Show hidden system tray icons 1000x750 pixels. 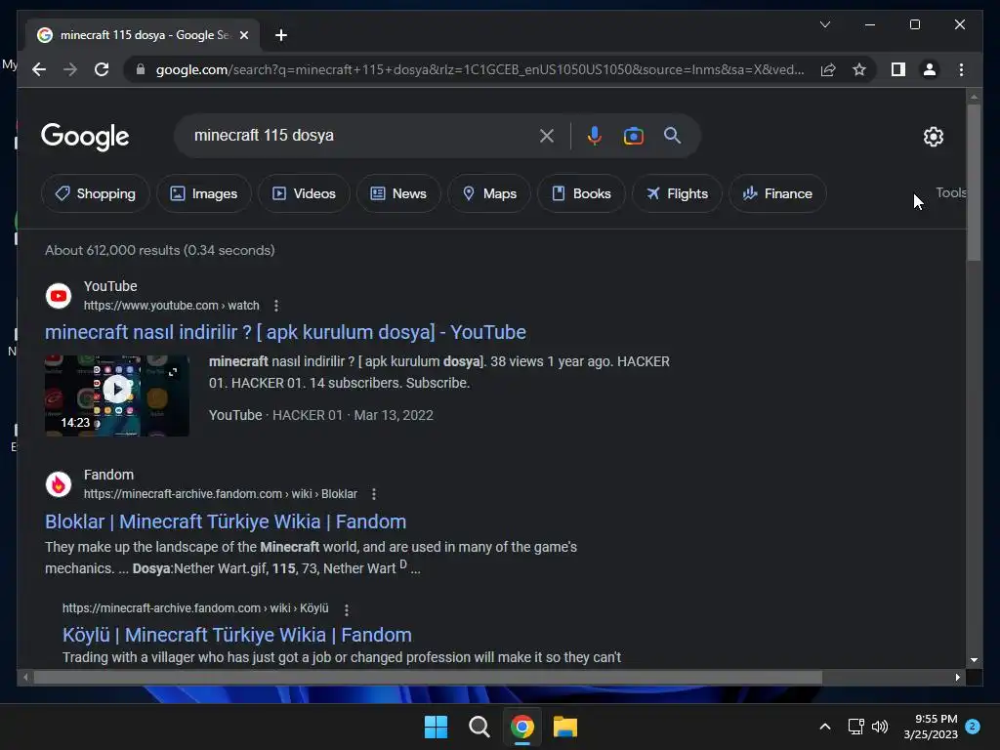[824, 727]
